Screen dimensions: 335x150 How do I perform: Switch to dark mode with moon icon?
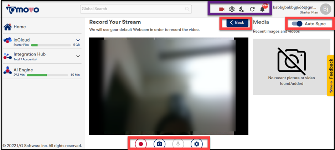tap(242, 9)
